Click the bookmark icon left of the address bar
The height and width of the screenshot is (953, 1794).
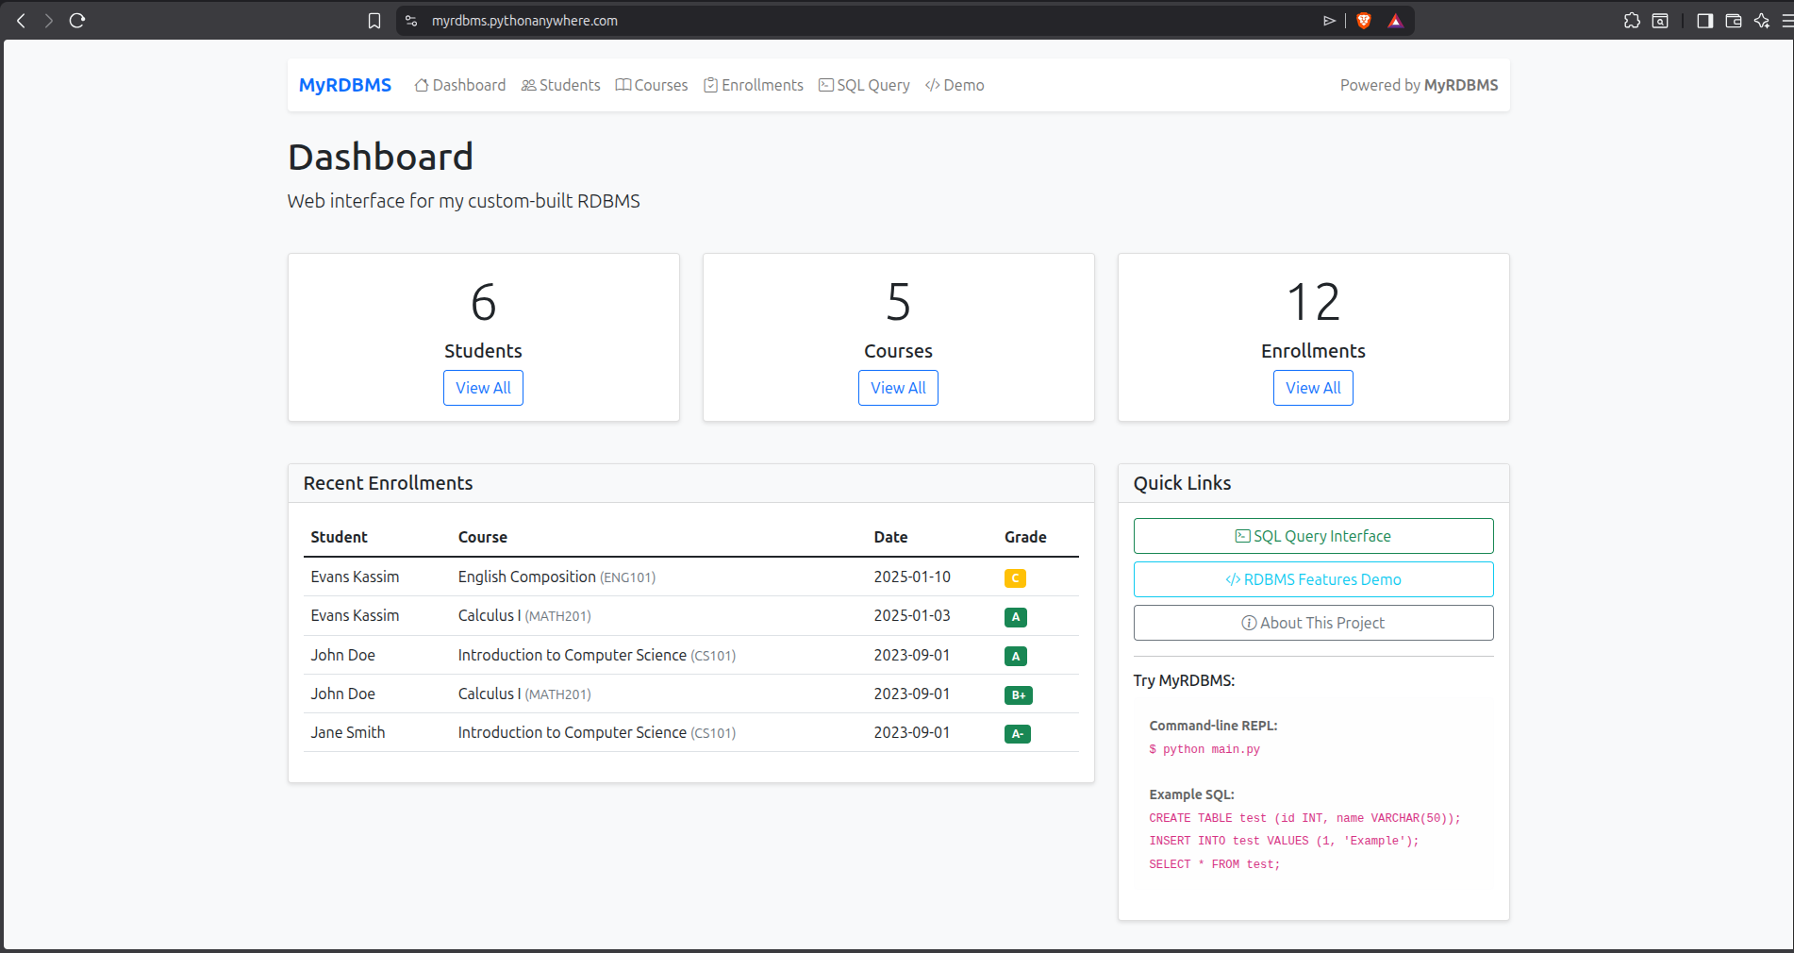374,20
